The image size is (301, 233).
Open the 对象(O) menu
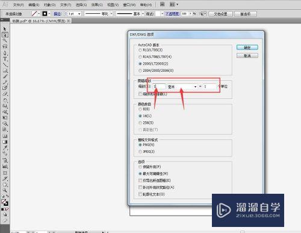click(49, 5)
